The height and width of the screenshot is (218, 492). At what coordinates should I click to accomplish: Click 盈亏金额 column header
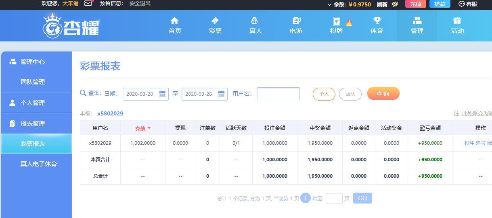click(x=430, y=128)
